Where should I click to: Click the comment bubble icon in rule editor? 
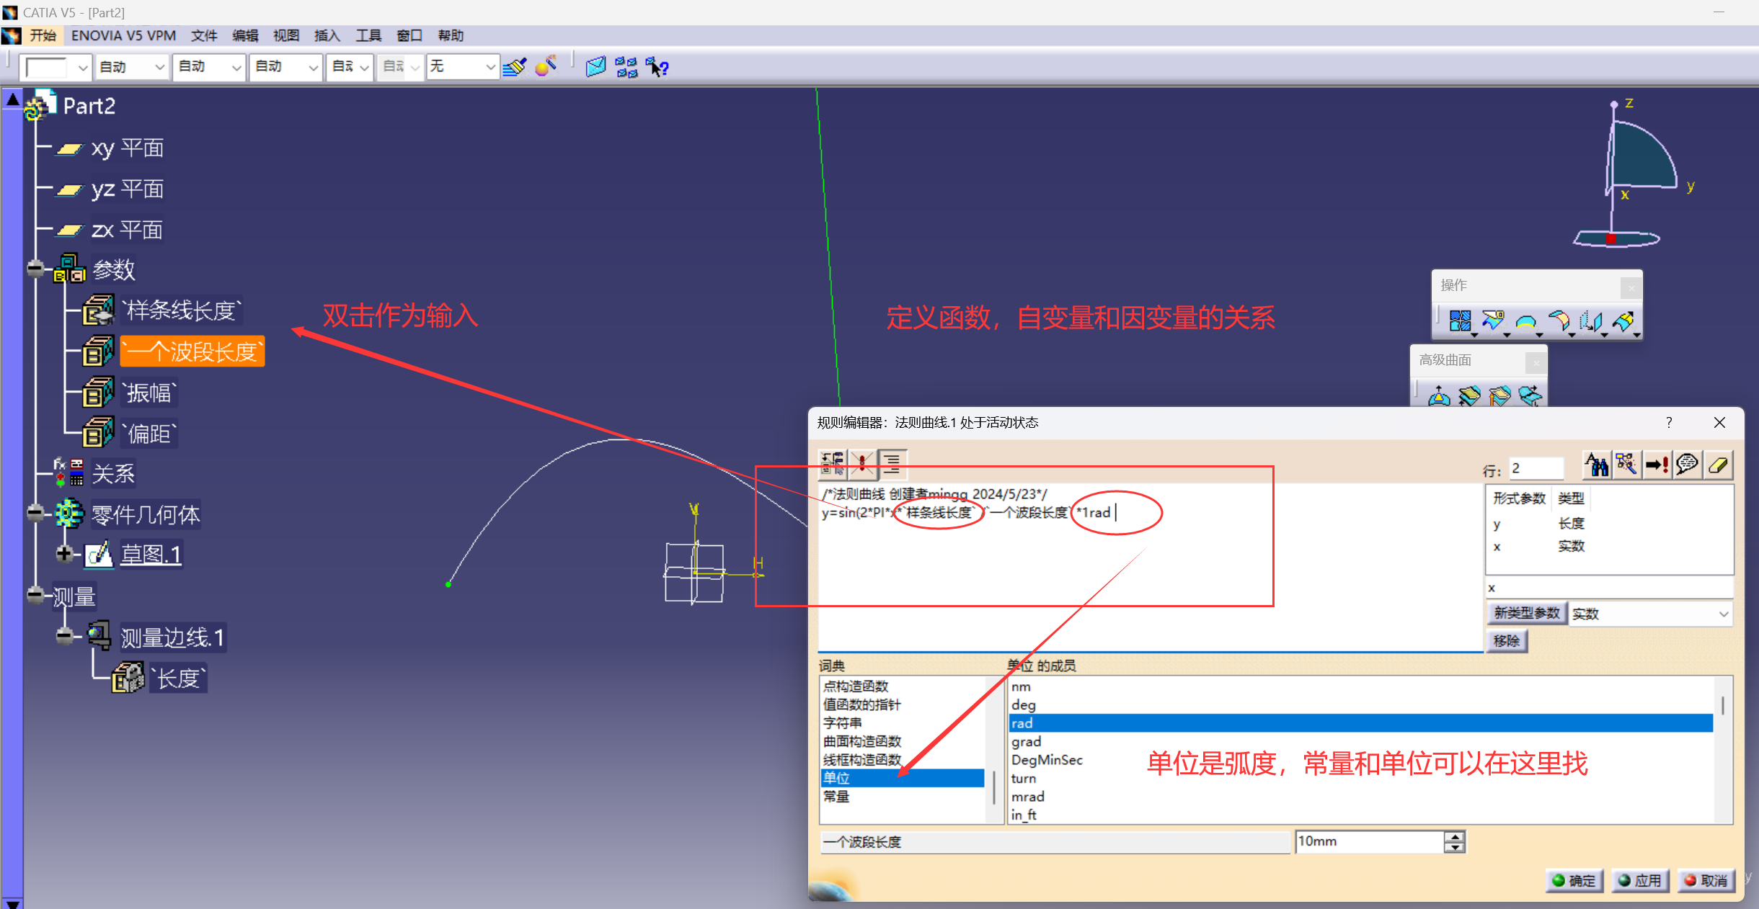[x=1687, y=465]
